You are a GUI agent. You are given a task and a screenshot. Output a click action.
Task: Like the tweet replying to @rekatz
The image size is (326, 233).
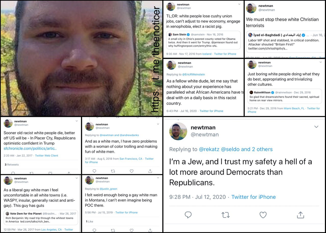click(x=263, y=215)
